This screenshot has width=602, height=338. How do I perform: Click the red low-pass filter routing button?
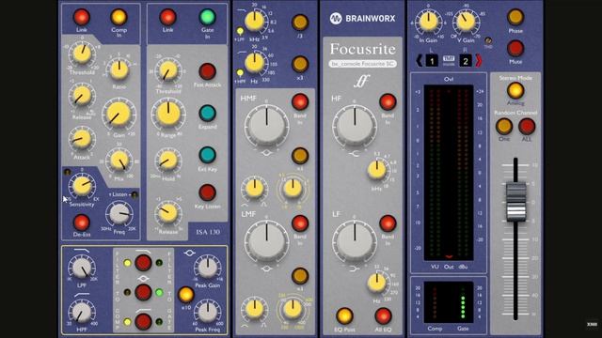click(143, 263)
